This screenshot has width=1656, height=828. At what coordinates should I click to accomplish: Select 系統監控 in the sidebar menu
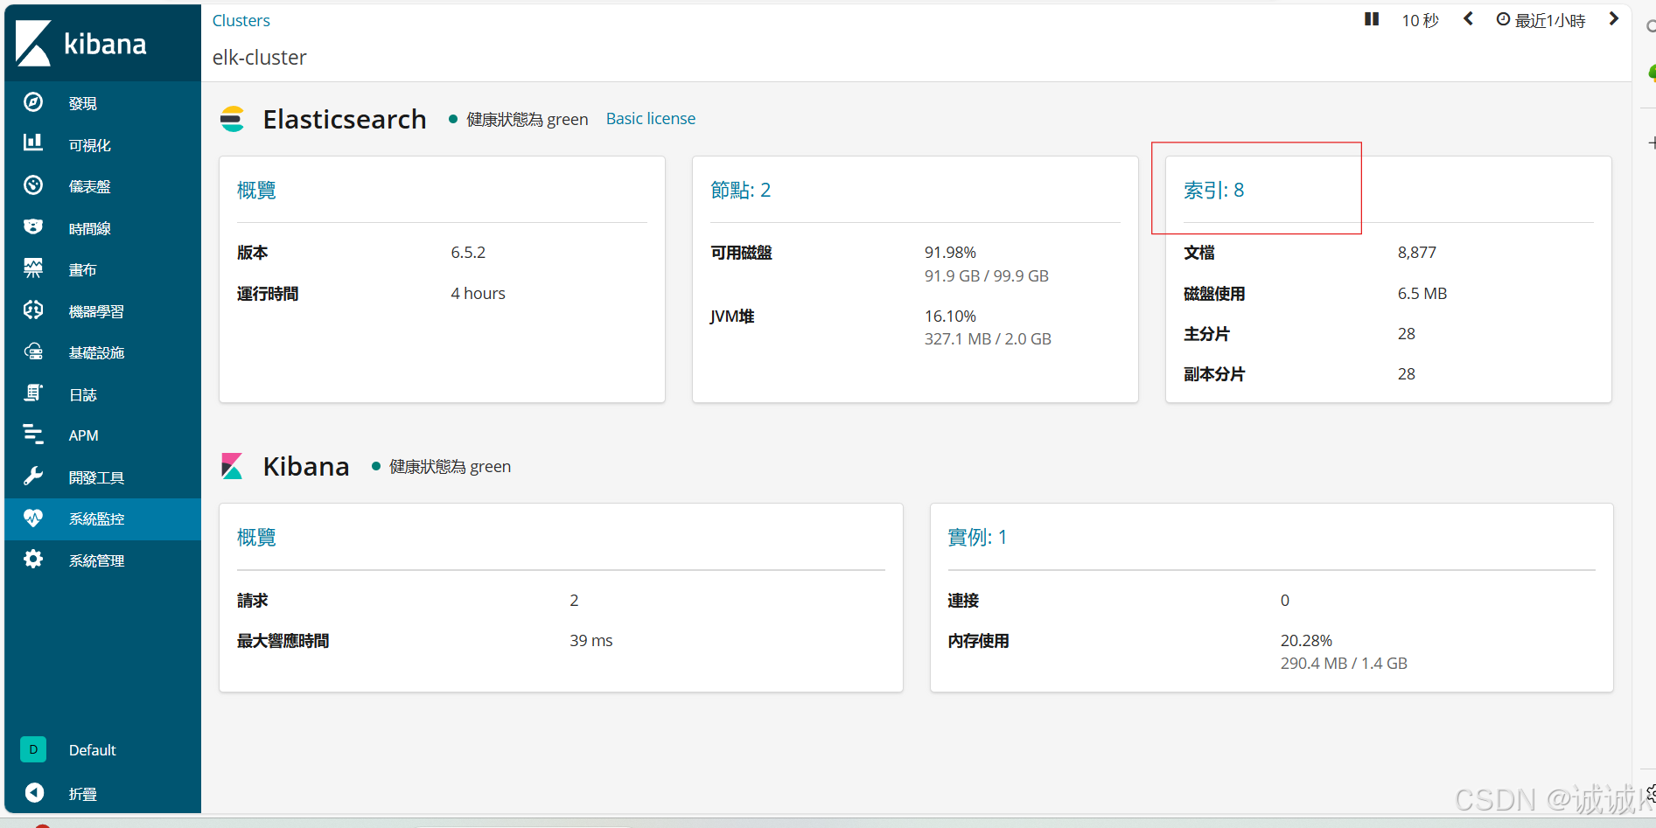click(x=96, y=518)
